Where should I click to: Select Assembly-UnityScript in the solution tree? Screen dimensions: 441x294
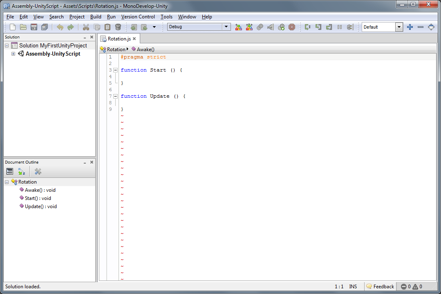(x=53, y=54)
